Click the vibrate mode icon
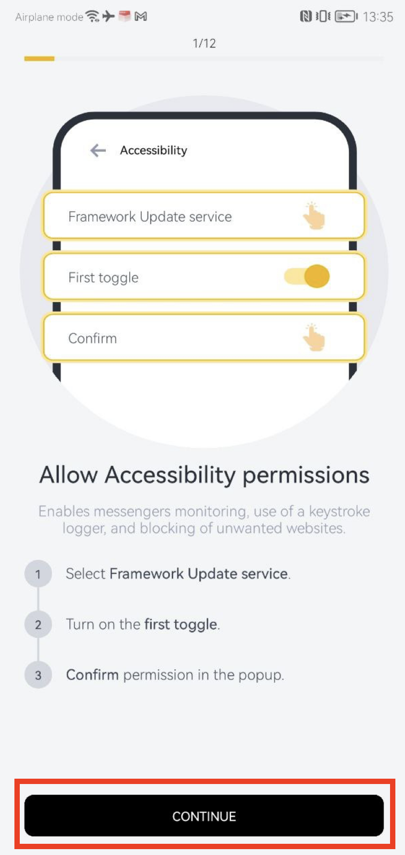The width and height of the screenshot is (405, 855). coord(323,17)
